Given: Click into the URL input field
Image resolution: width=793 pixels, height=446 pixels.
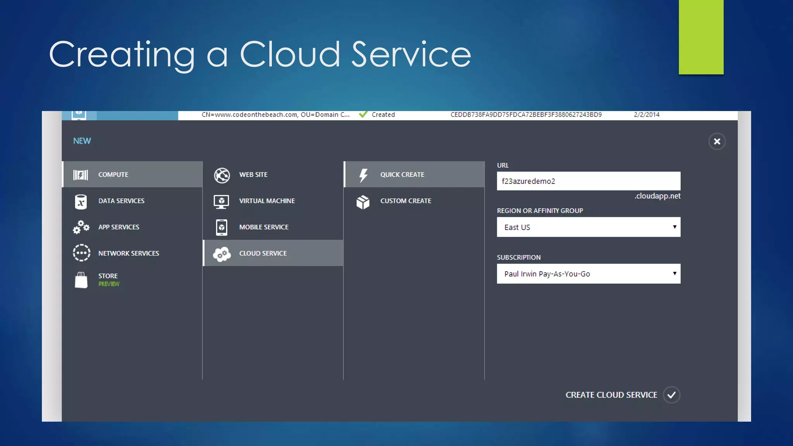Looking at the screenshot, I should (588, 181).
